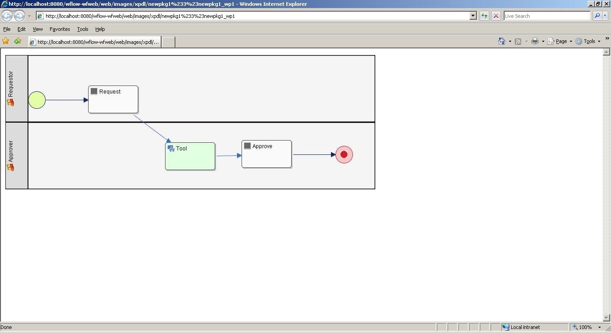Select the Approve activity box
The width and height of the screenshot is (611, 333).
pyautogui.click(x=267, y=154)
